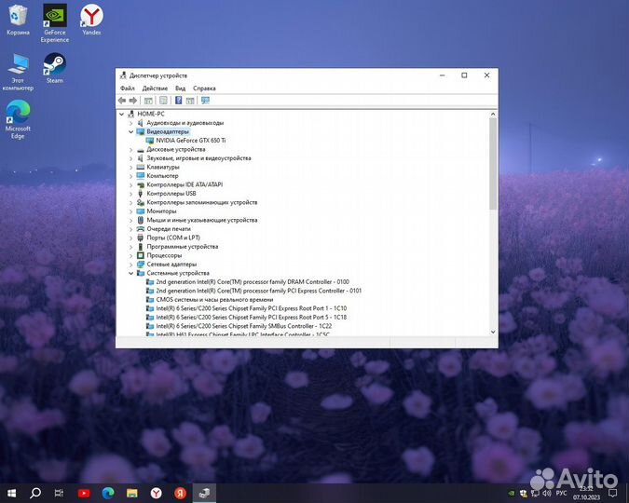Click the YouTube icon in the taskbar
The image size is (629, 503).
point(84,493)
